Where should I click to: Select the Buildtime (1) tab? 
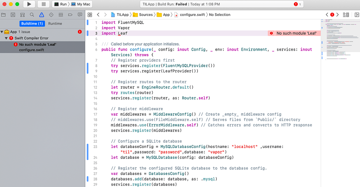32,24
